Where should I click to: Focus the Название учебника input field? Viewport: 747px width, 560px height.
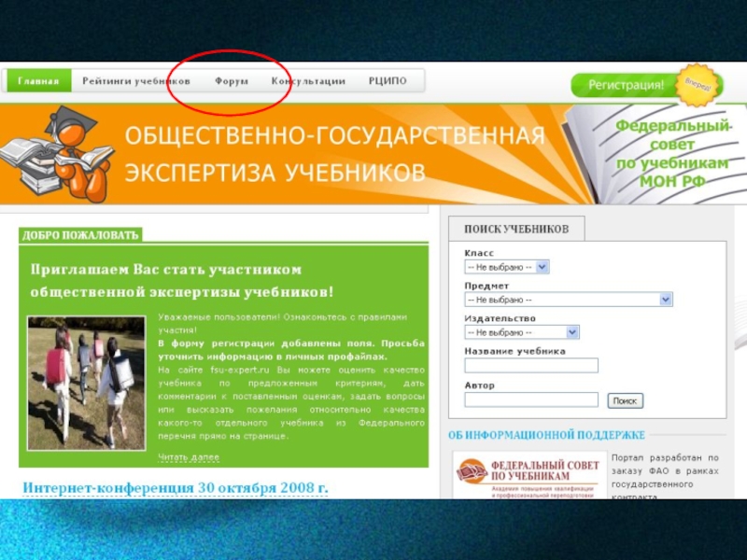[x=531, y=365]
